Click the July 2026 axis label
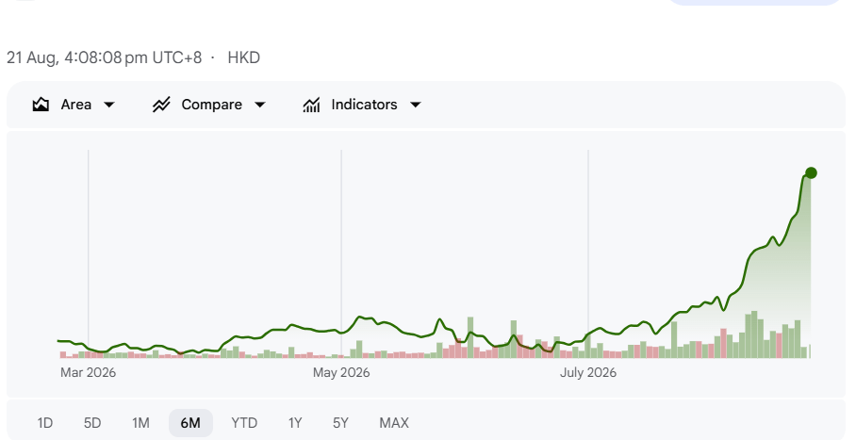 (x=588, y=373)
